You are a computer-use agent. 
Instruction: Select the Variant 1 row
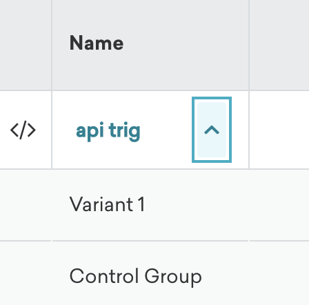[x=154, y=205]
